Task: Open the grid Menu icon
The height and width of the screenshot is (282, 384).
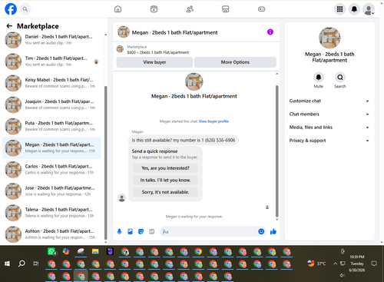Action: pyautogui.click(x=339, y=9)
